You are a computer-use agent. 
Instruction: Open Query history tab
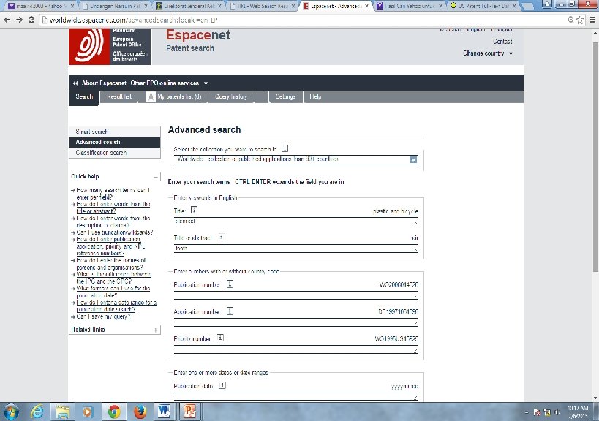pyautogui.click(x=230, y=97)
